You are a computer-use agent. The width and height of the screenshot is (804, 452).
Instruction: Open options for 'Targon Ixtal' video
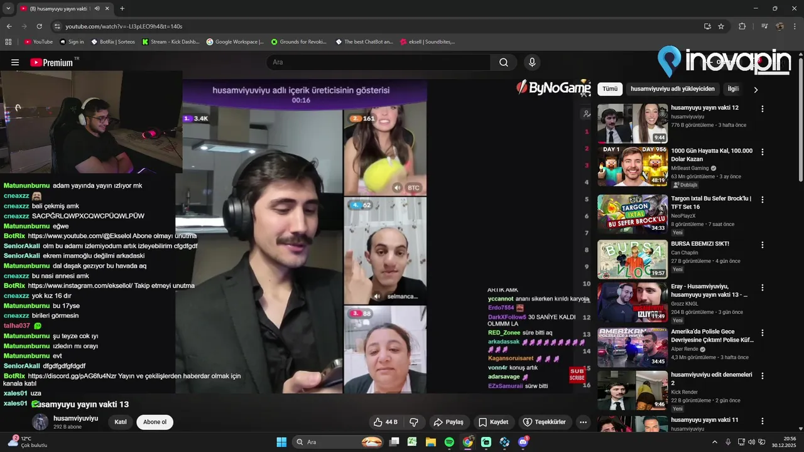tap(763, 200)
